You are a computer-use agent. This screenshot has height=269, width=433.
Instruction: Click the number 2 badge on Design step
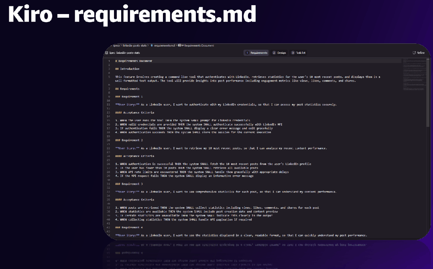274,53
